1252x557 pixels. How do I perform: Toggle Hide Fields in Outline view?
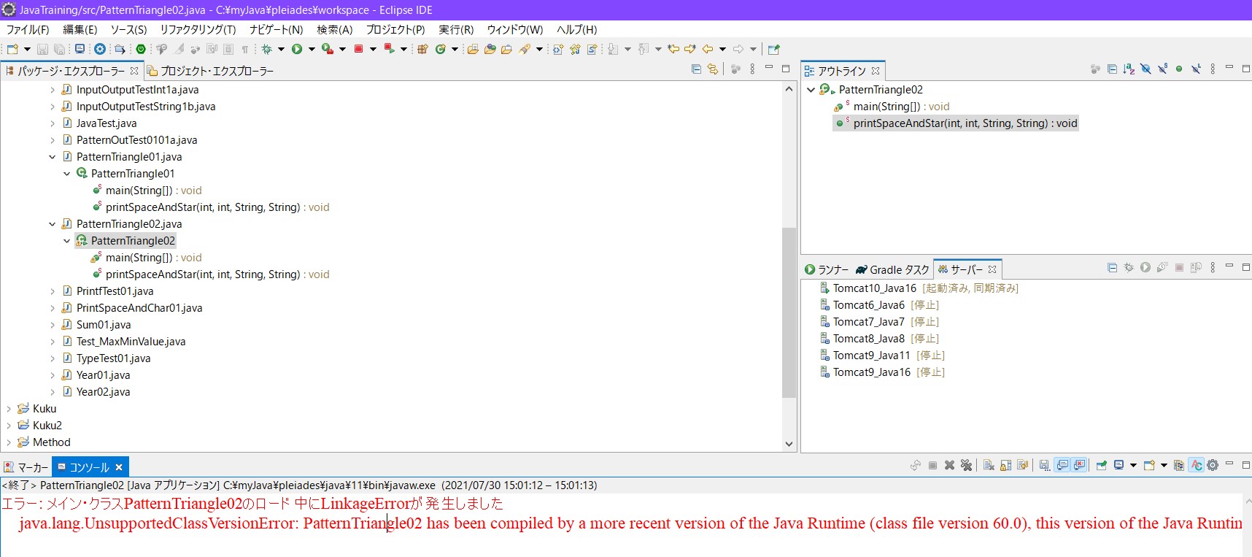(x=1145, y=69)
